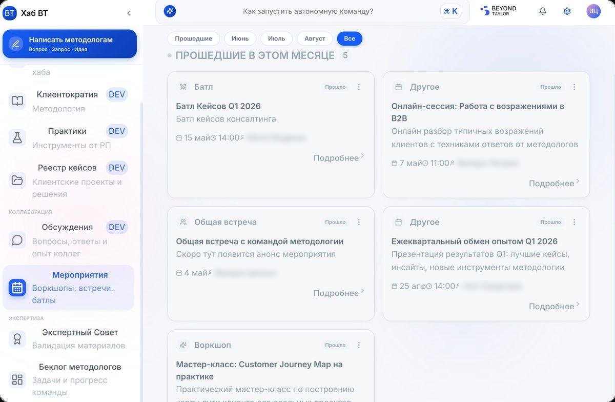Click the 25 апр date text
The height and width of the screenshot is (402, 615).
pyautogui.click(x=413, y=286)
